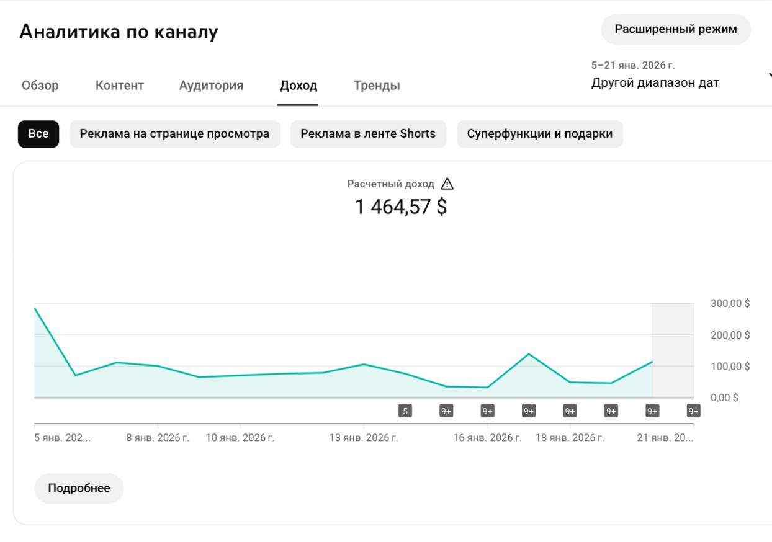Toggle the Суперфункции и подарки filter chip
The image size is (772, 542).
[x=539, y=134]
